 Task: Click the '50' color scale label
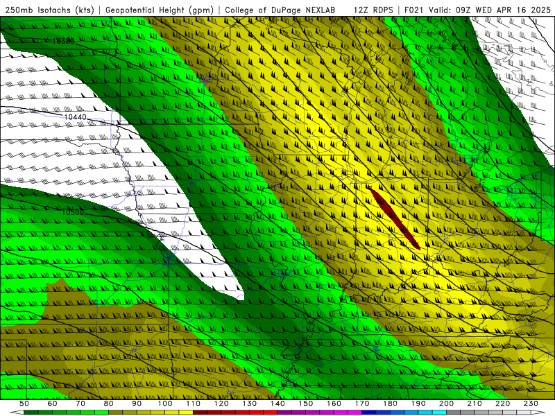click(24, 404)
